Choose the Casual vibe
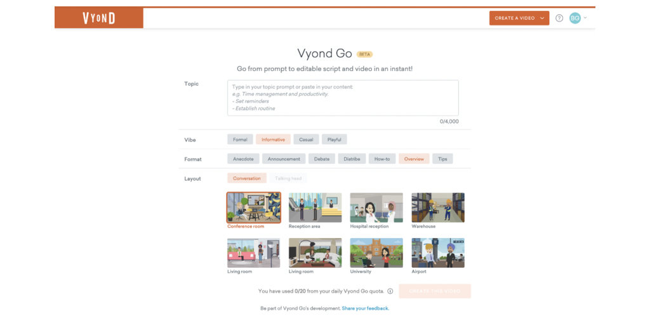The width and height of the screenshot is (650, 325). point(306,140)
